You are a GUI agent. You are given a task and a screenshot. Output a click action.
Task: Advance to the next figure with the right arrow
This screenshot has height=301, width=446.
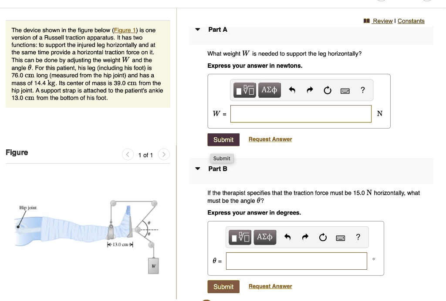click(x=164, y=154)
